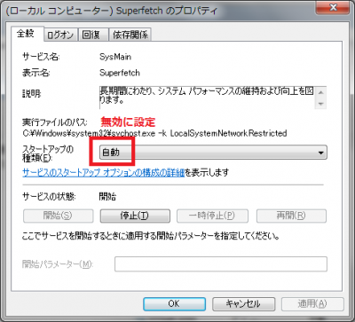Image resolution: width=355 pixels, height=322 pixels.
Task: Click the SysMain service name text
Action: click(115, 57)
